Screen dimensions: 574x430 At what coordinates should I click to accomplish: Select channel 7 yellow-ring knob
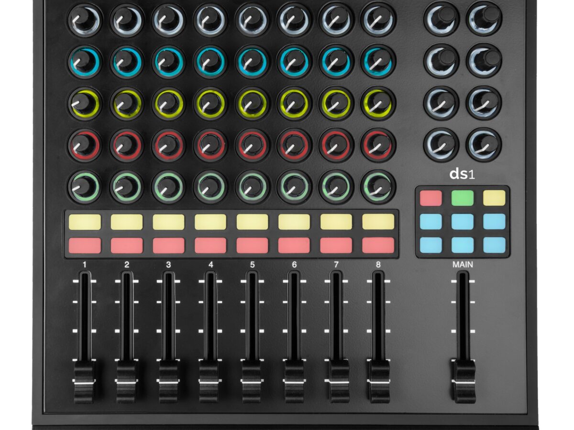click(x=336, y=103)
